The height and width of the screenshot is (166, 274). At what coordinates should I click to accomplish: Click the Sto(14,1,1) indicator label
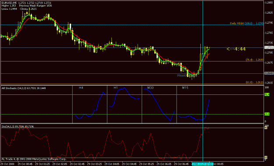click(x=18, y=126)
